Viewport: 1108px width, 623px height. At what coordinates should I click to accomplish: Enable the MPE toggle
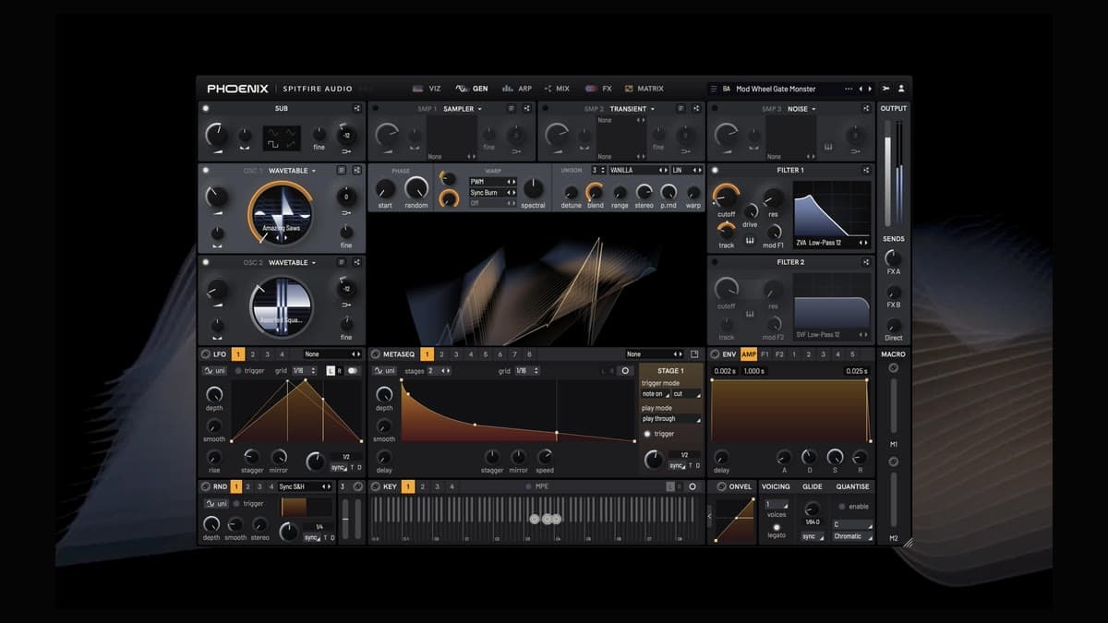click(x=528, y=486)
